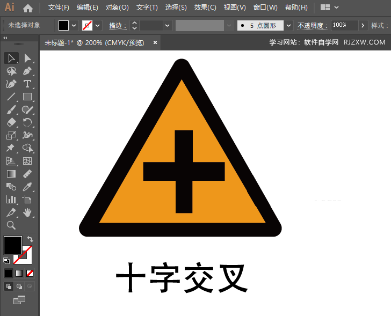Select the Artboard tool

[x=27, y=200]
